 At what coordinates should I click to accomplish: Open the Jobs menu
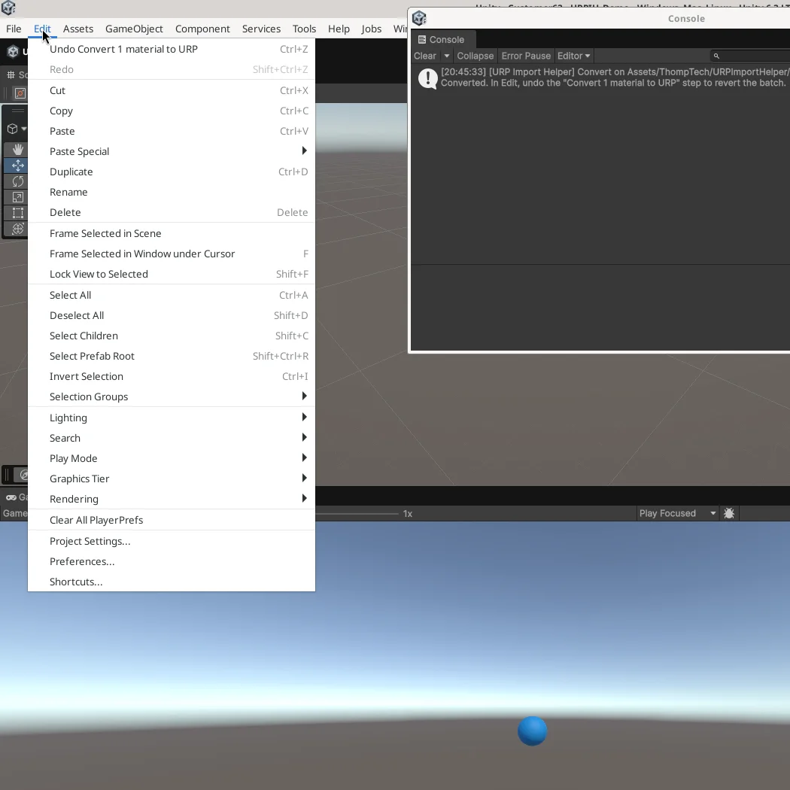372,29
